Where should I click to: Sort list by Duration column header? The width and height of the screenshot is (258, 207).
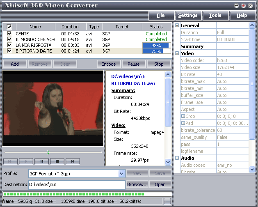(70, 27)
